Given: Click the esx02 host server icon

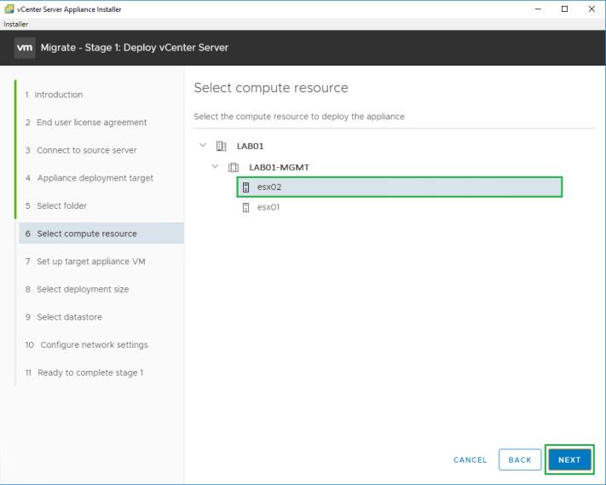Looking at the screenshot, I should tap(246, 188).
